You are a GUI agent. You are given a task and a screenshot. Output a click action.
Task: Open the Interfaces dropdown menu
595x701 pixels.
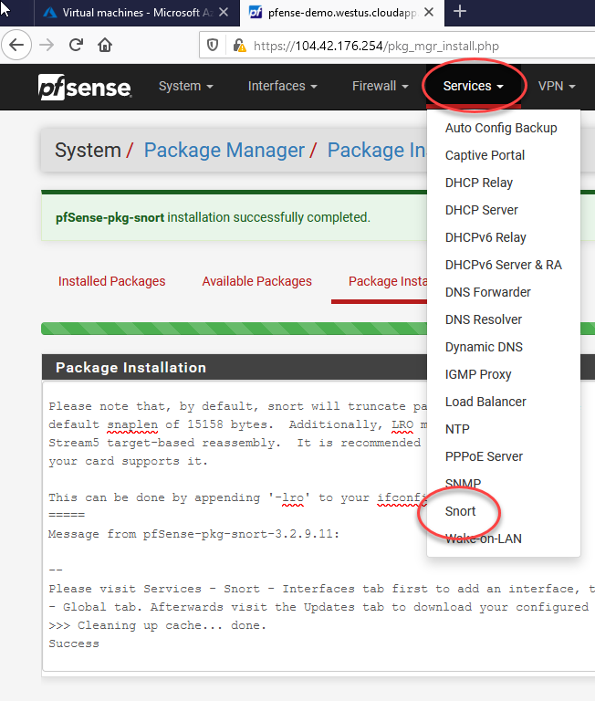click(x=283, y=86)
